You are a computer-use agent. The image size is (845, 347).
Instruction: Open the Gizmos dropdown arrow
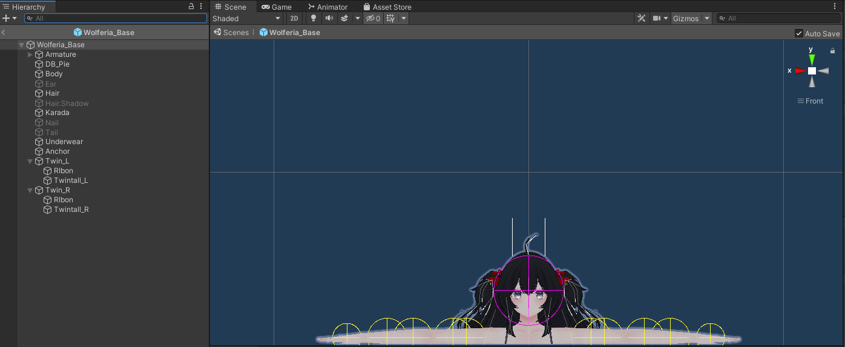706,18
